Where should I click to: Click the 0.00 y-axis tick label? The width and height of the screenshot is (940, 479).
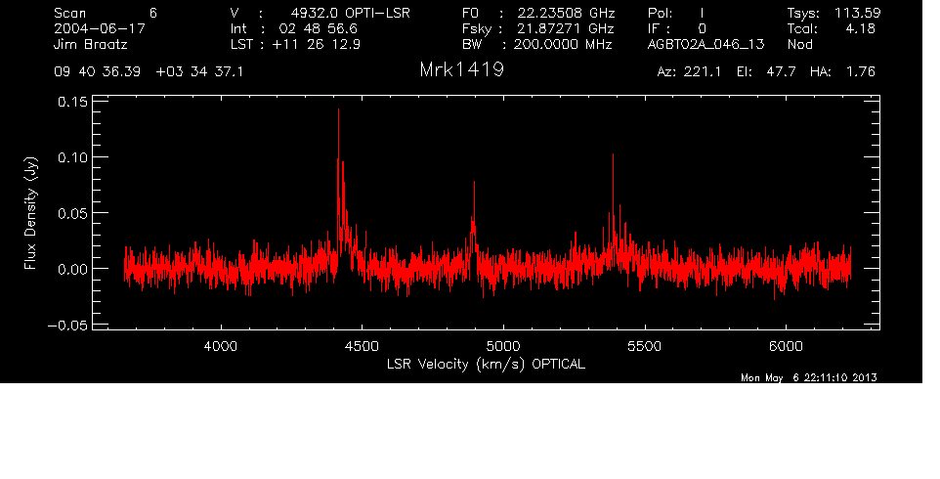[72, 269]
